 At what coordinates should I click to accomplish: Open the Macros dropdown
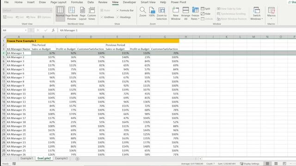click(x=271, y=13)
